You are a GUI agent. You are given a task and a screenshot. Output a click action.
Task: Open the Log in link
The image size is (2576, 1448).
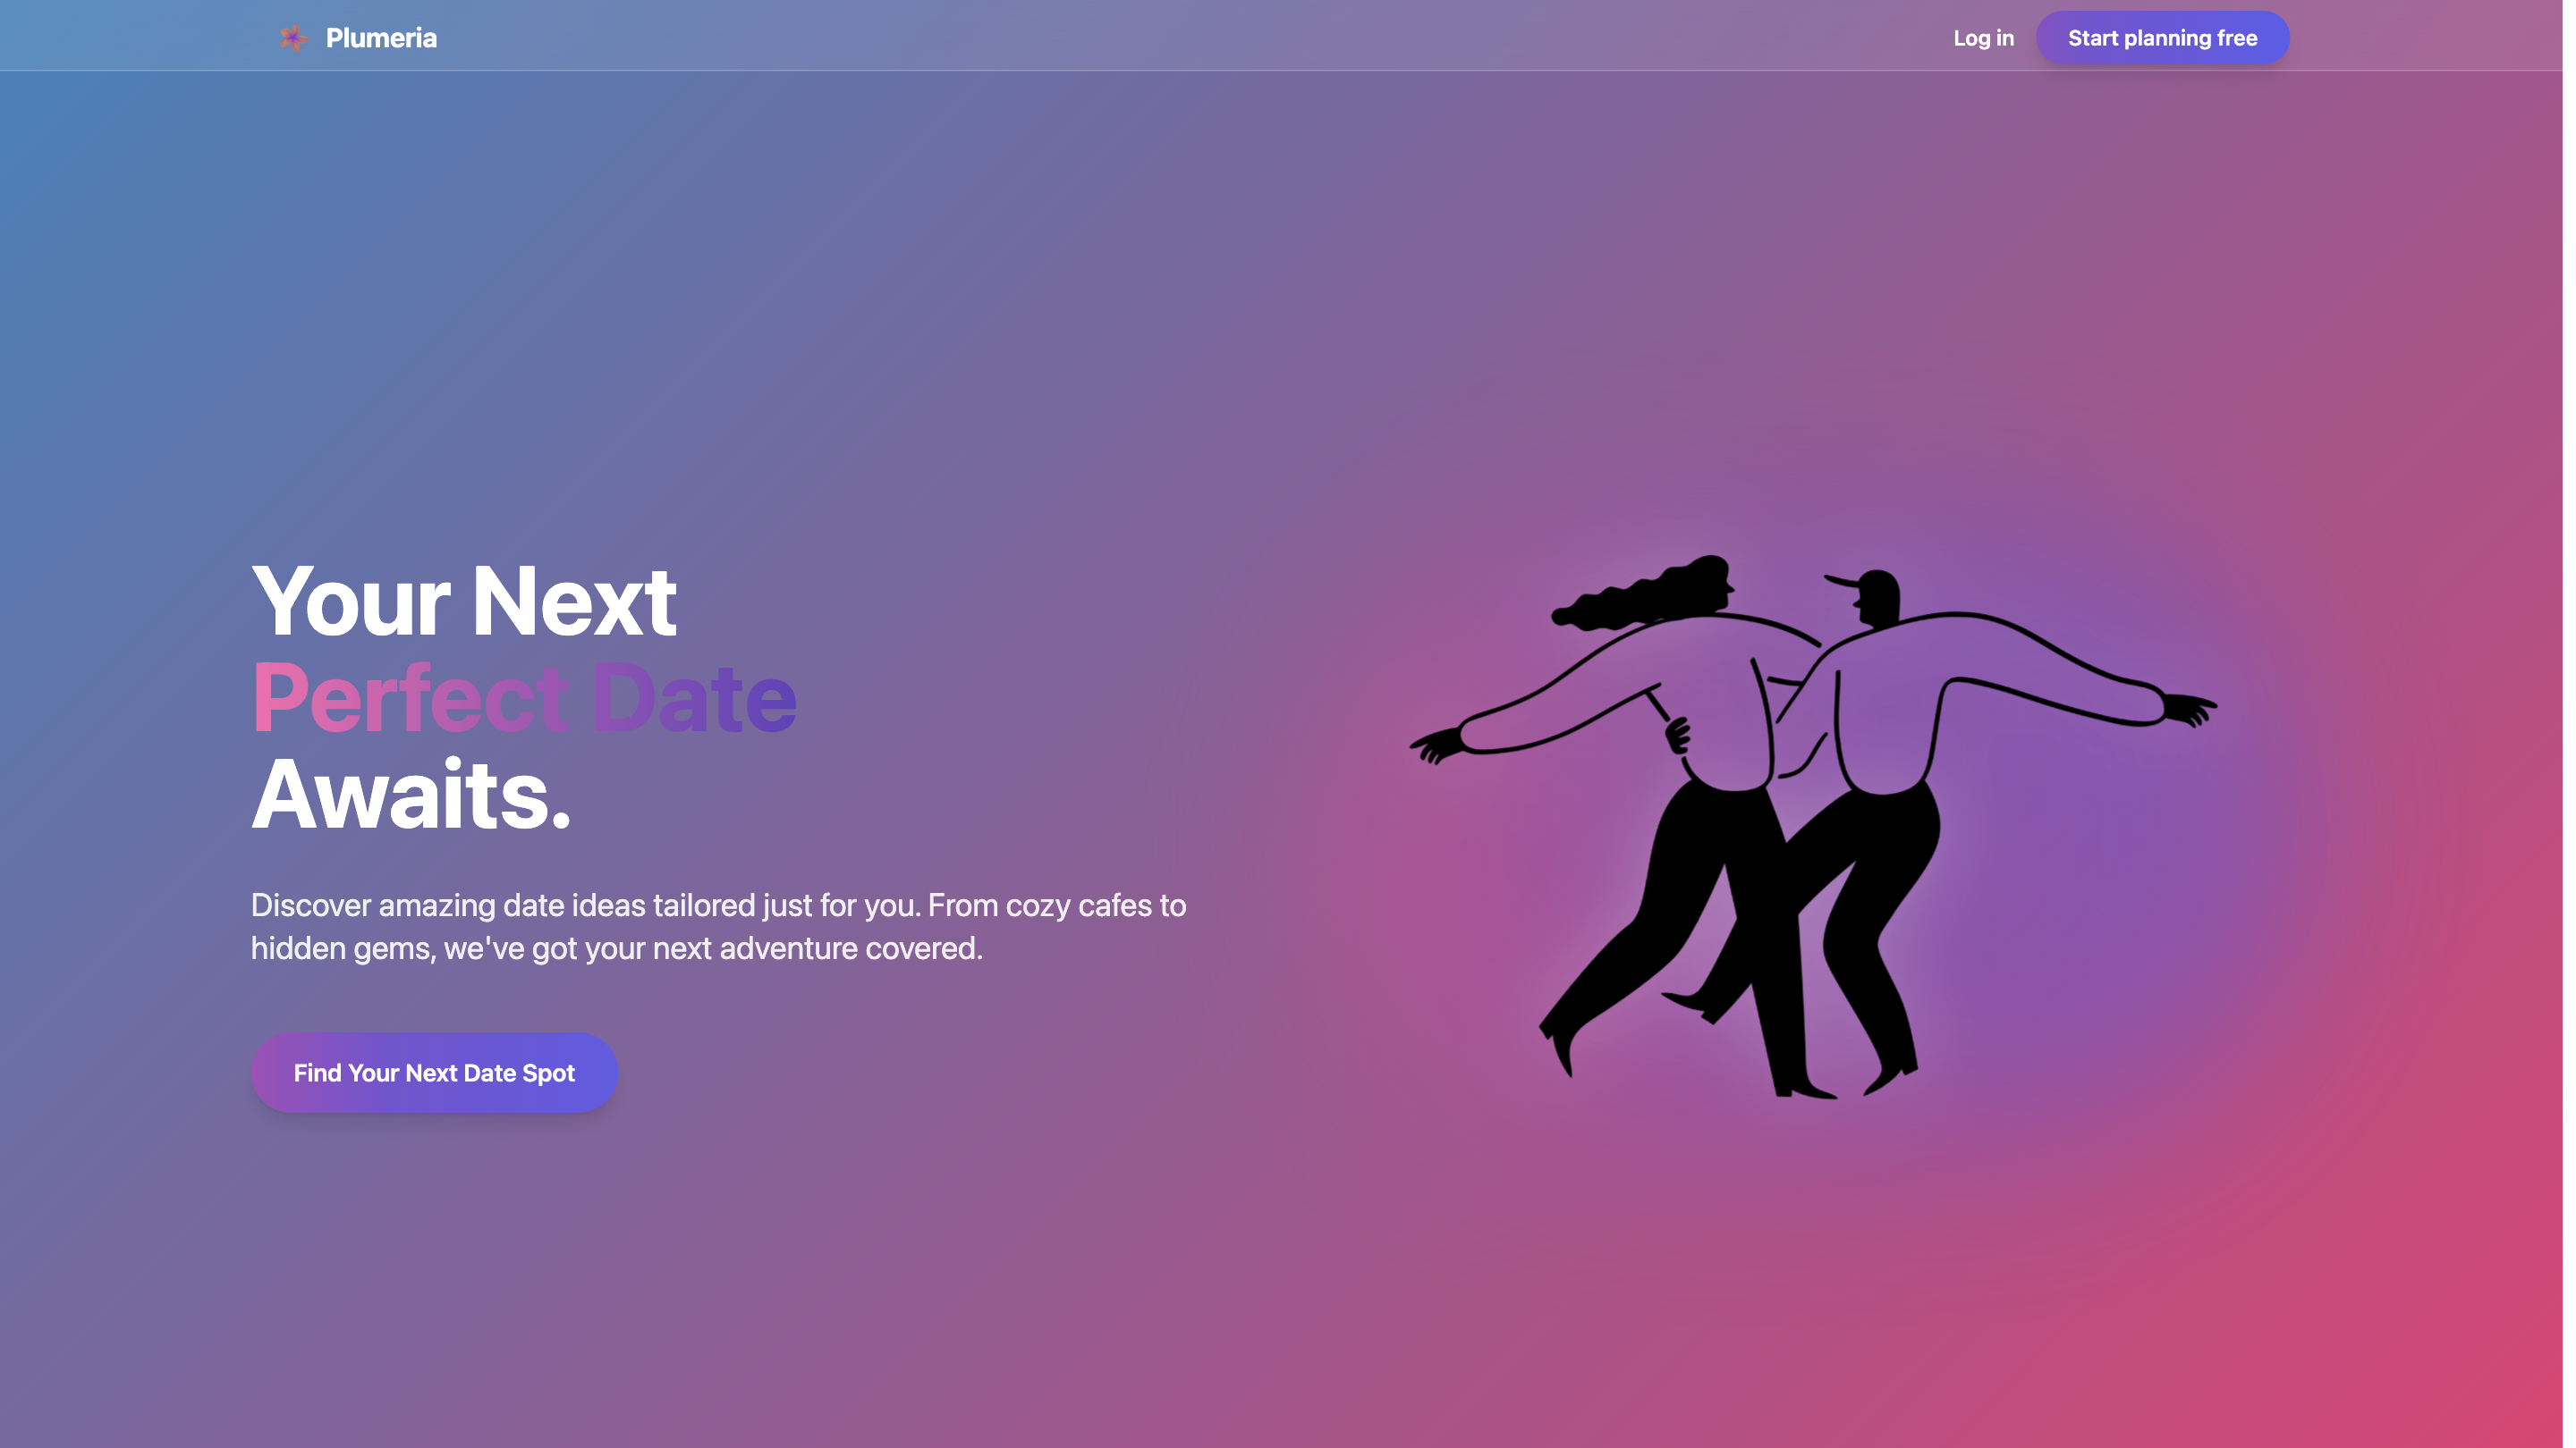(x=1983, y=38)
